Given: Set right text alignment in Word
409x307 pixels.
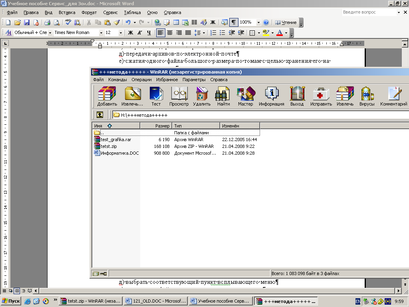Looking at the screenshot, I should coord(179,33).
